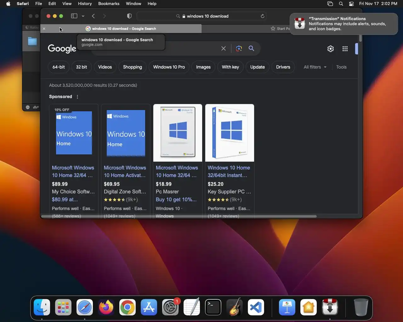
Task: Open App Store from the dock
Action: (149, 307)
